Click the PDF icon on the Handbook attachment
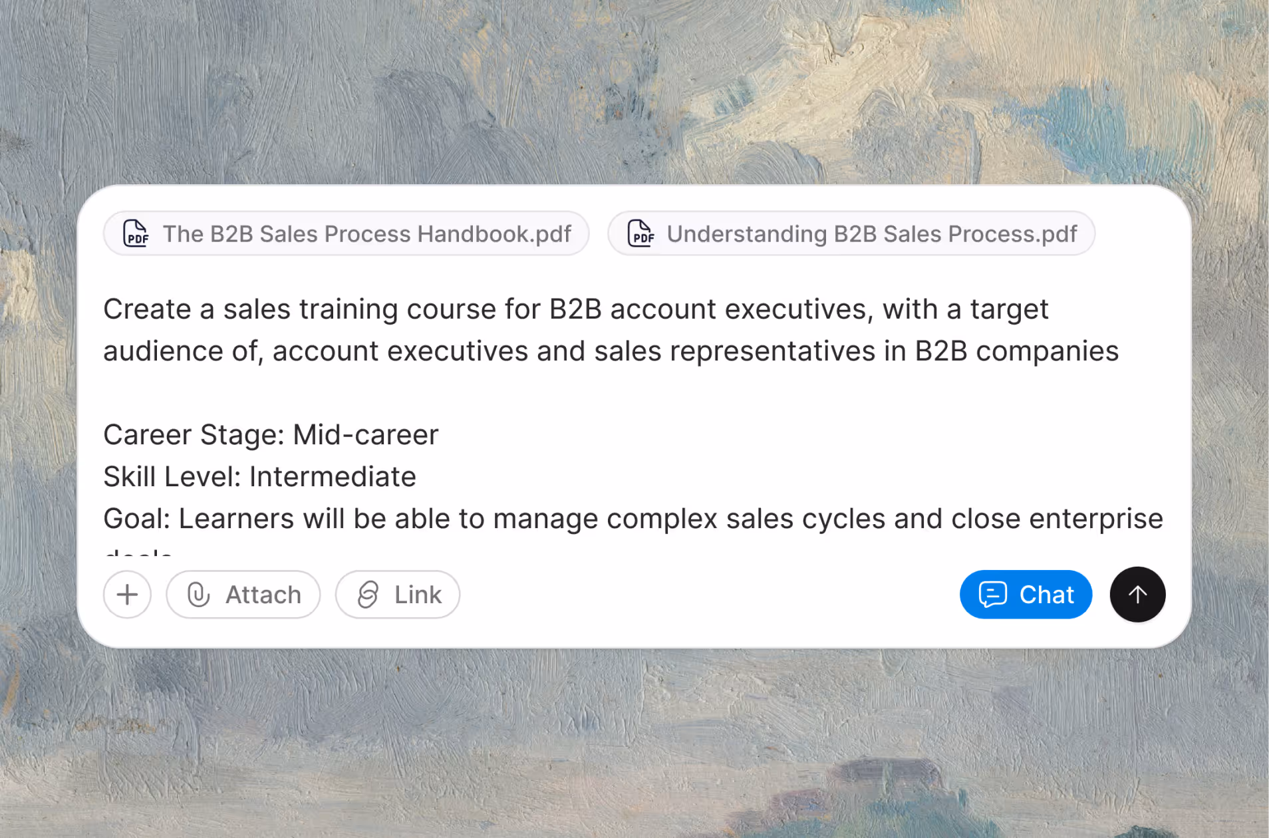The height and width of the screenshot is (838, 1269). point(136,233)
